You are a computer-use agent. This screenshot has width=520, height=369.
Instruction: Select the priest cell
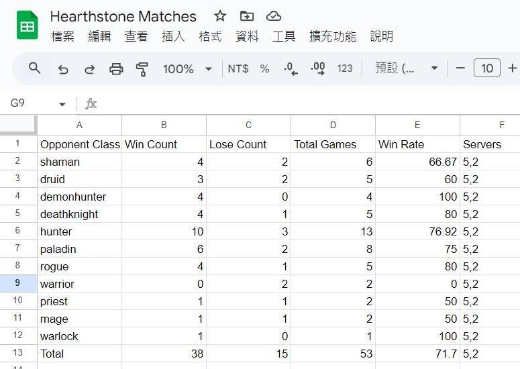(x=79, y=301)
